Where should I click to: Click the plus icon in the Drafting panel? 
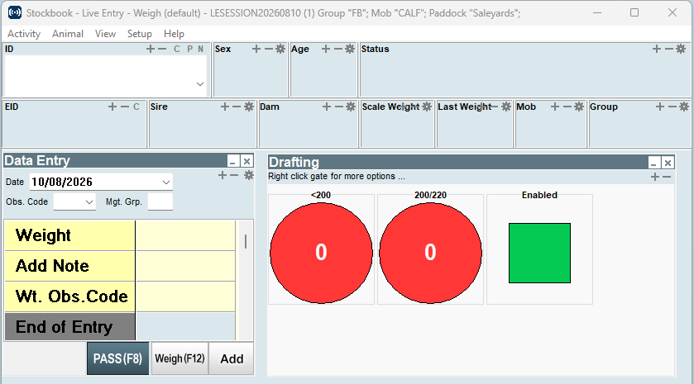[655, 178]
